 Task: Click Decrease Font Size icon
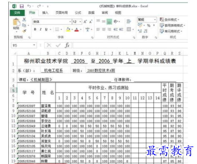tap(91, 22)
